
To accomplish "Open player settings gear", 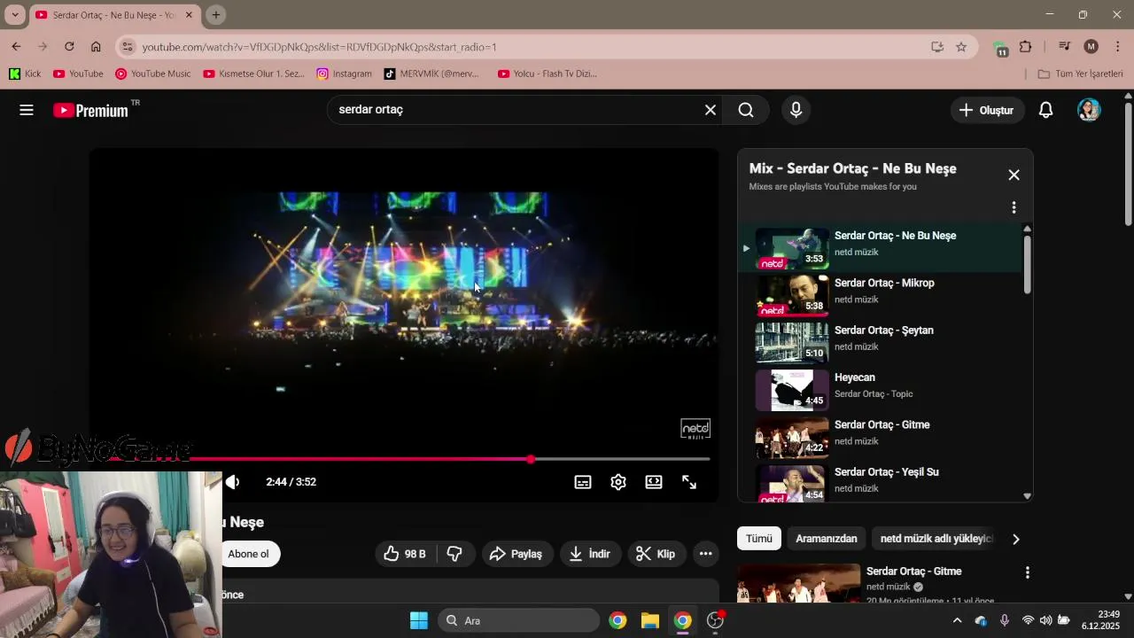I will (618, 482).
